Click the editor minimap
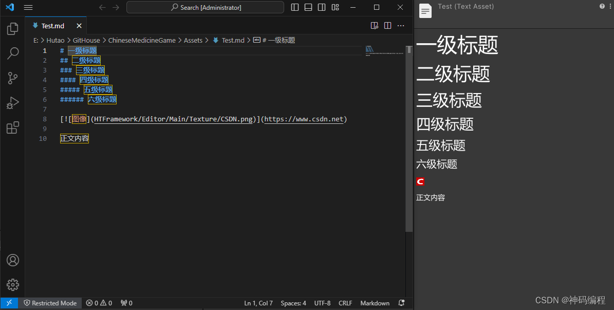 pos(384,51)
